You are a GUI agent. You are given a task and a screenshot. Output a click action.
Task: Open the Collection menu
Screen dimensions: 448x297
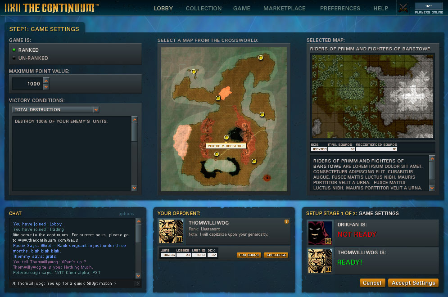[204, 9]
